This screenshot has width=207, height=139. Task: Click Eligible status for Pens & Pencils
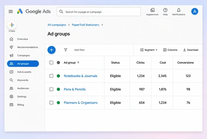tap(115, 89)
